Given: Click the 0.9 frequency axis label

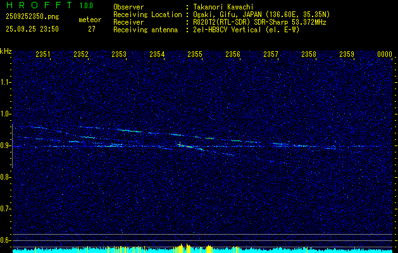Looking at the screenshot, I should [6, 145].
